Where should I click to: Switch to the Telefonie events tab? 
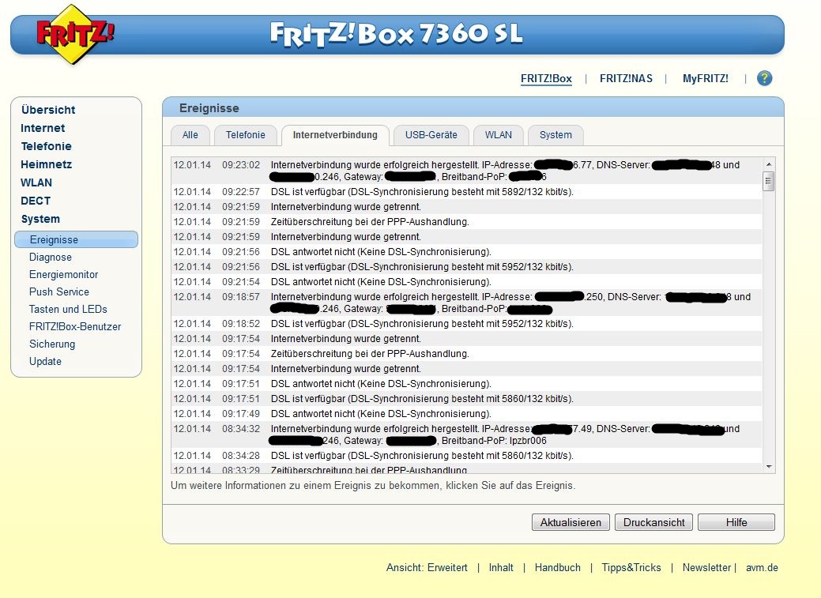point(246,135)
